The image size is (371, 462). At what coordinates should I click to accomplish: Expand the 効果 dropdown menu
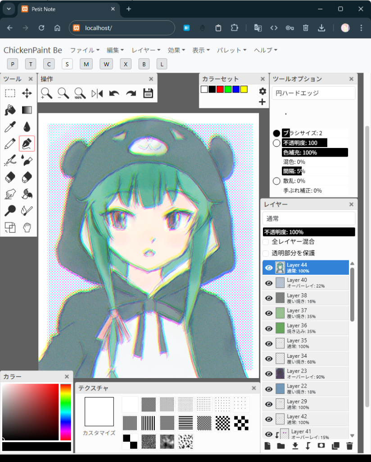(x=177, y=50)
